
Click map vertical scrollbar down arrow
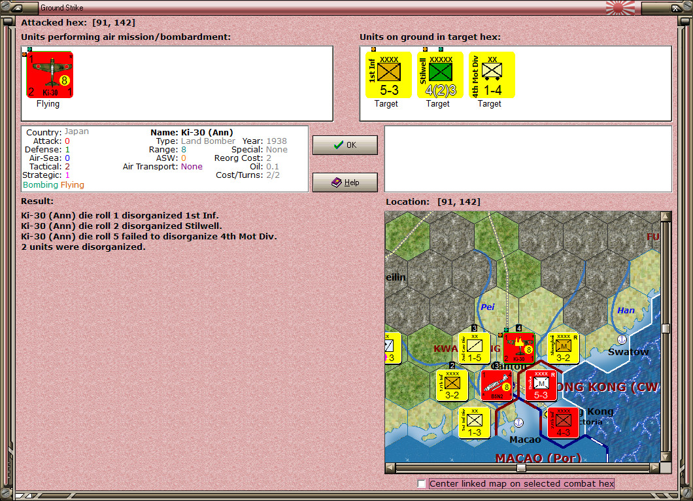(x=666, y=457)
